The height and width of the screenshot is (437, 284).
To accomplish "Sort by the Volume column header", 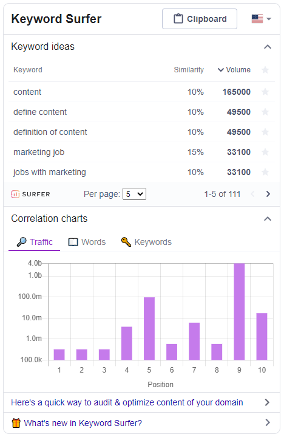I will coord(234,70).
